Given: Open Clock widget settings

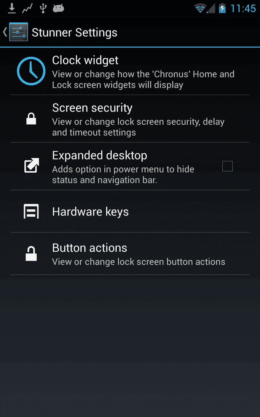Looking at the screenshot, I should click(130, 71).
